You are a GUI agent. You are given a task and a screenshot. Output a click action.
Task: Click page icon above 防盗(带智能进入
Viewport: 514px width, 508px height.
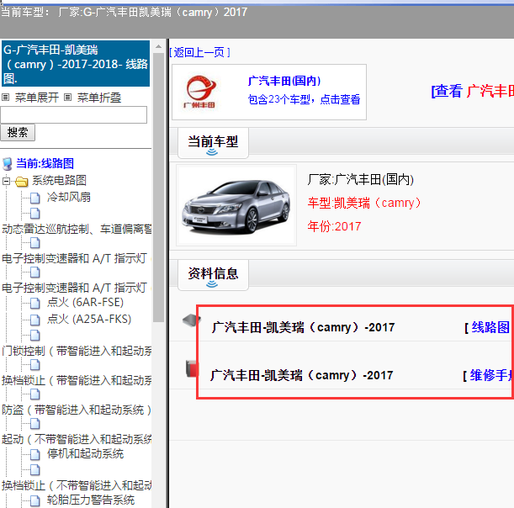[x=35, y=394]
